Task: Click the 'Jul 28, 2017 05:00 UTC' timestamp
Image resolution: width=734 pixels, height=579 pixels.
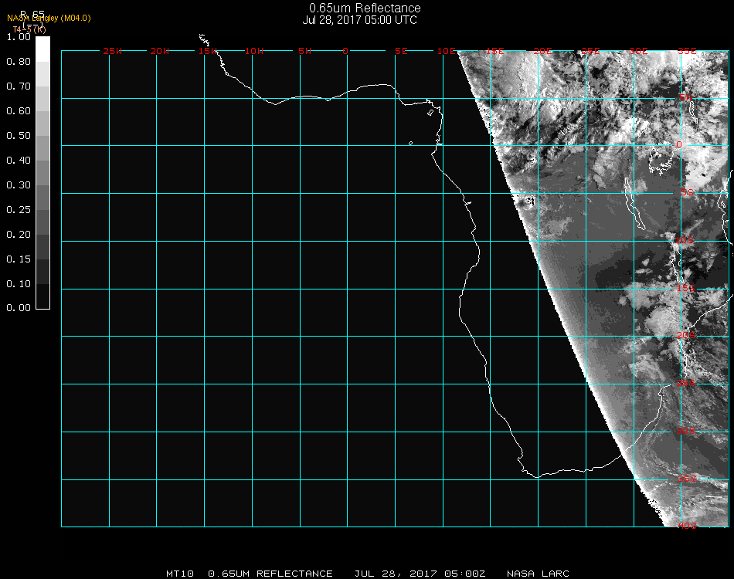Action: point(359,20)
